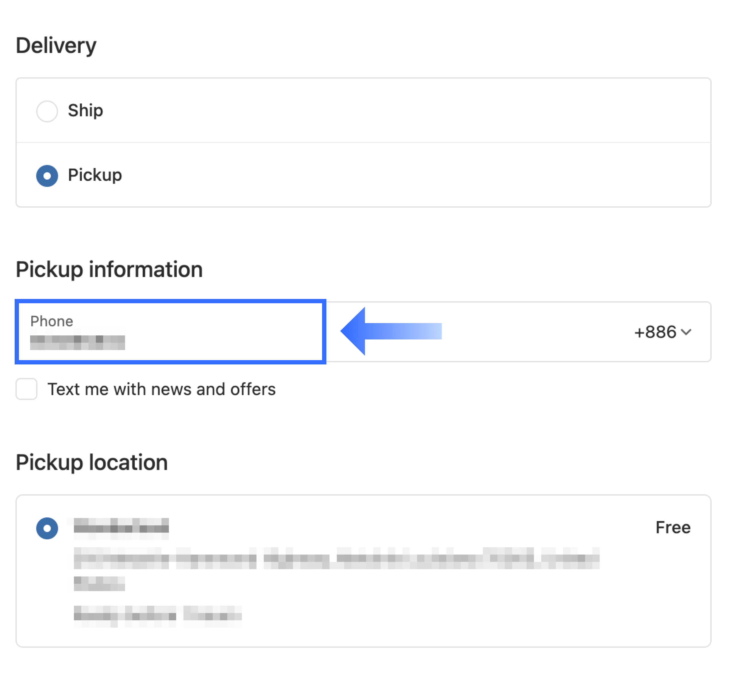Select the Pickup delivery radio button
The width and height of the screenshot is (732, 674).
[47, 176]
